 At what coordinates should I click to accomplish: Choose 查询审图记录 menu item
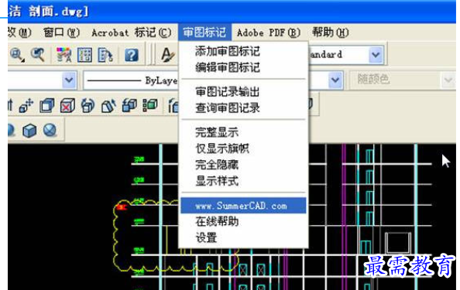click(x=228, y=108)
